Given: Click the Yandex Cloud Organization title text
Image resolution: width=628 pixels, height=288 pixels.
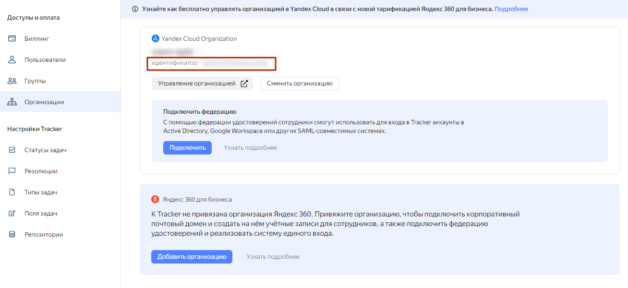Looking at the screenshot, I should pos(199,38).
